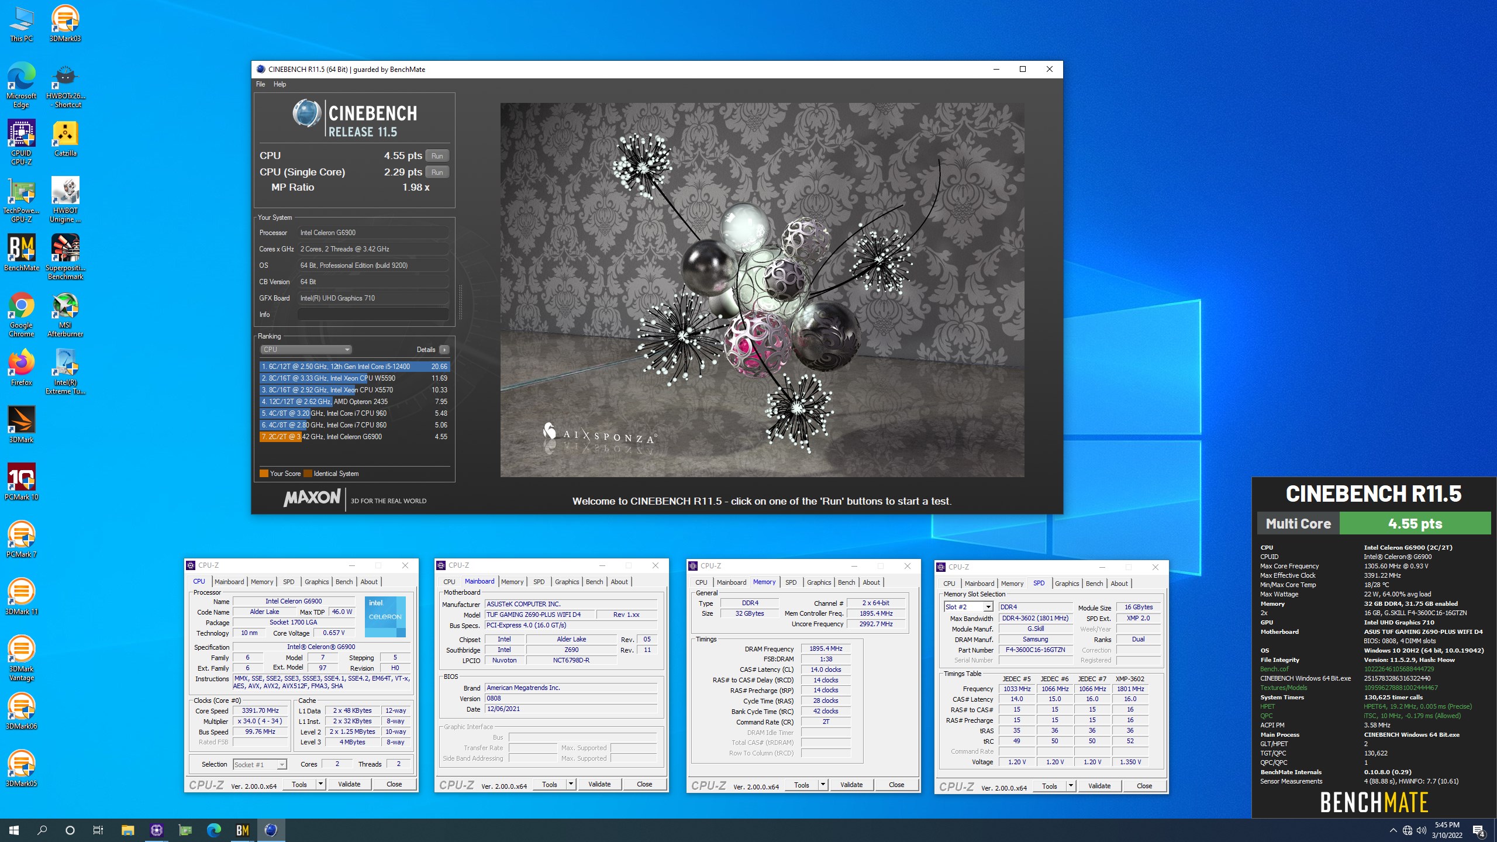The width and height of the screenshot is (1497, 842).
Task: Click the 4.55 pts Multi Core score bar
Action: tap(1415, 523)
